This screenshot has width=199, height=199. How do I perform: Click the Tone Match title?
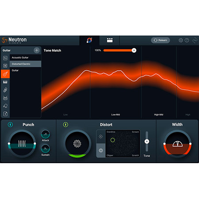pyautogui.click(x=52, y=50)
